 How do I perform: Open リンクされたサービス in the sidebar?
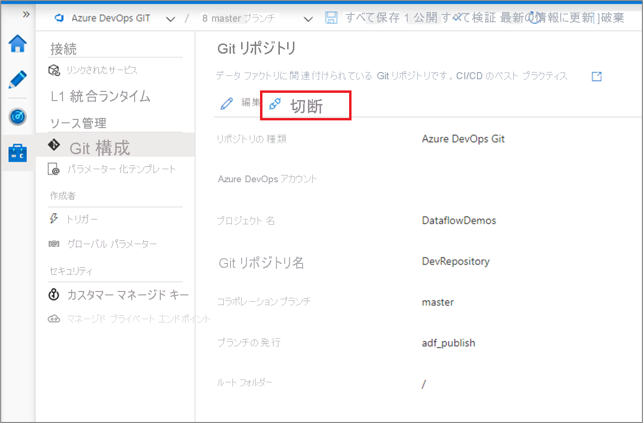pyautogui.click(x=102, y=70)
